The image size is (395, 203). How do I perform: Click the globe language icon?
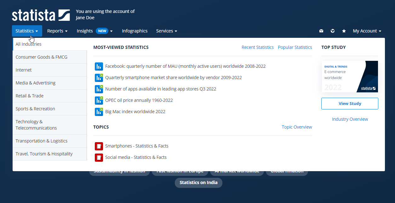click(333, 31)
